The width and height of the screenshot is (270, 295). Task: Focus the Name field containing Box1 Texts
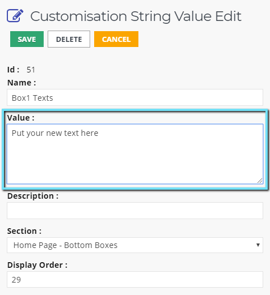(x=135, y=97)
